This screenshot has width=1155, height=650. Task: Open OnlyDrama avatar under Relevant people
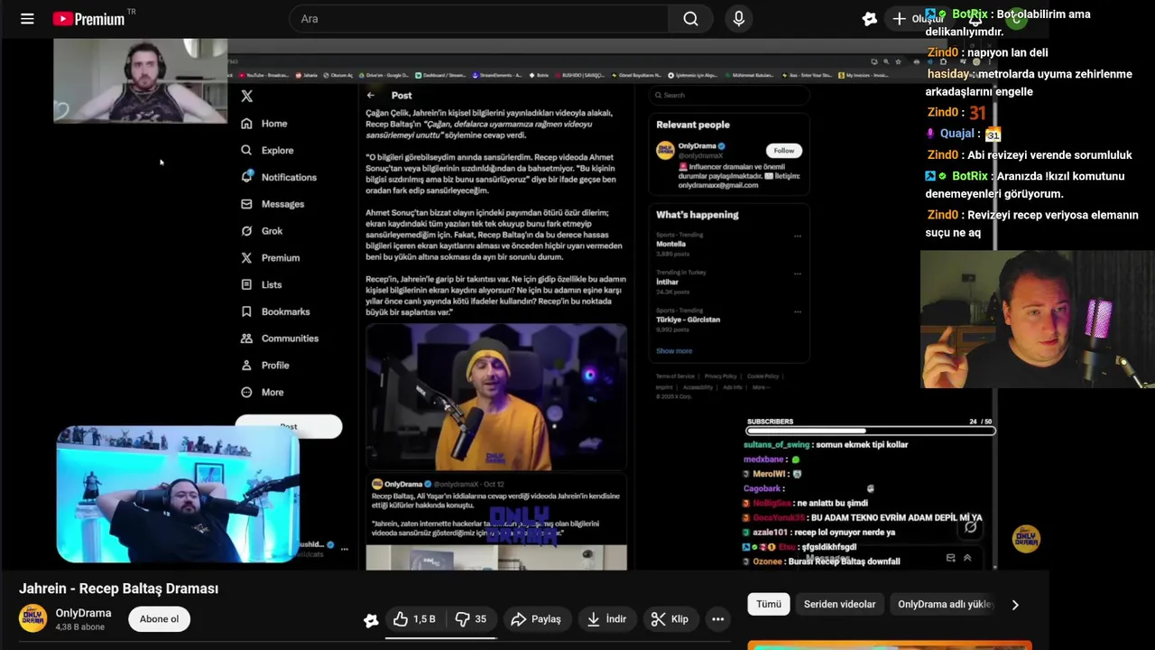click(665, 151)
